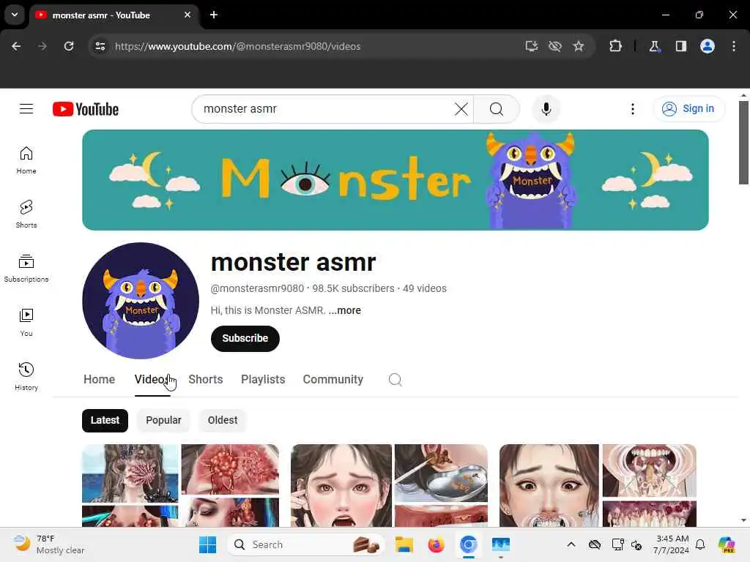View site information in address bar
Image resolution: width=750 pixels, height=562 pixels.
[x=100, y=46]
